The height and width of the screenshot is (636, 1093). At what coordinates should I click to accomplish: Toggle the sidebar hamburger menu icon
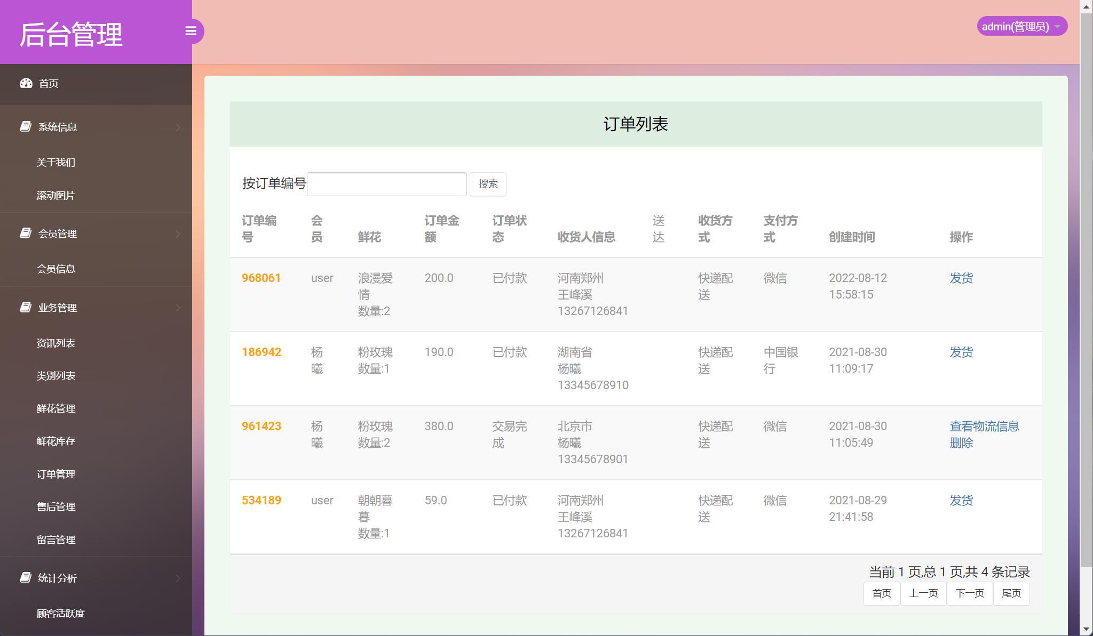pyautogui.click(x=191, y=31)
